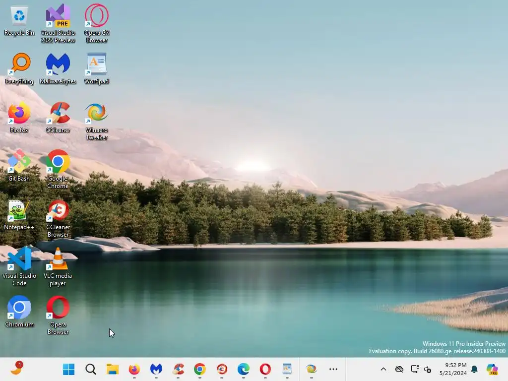Image resolution: width=508 pixels, height=381 pixels.
Task: Select the Opera Browser desktop shortcut
Action: coord(58,315)
